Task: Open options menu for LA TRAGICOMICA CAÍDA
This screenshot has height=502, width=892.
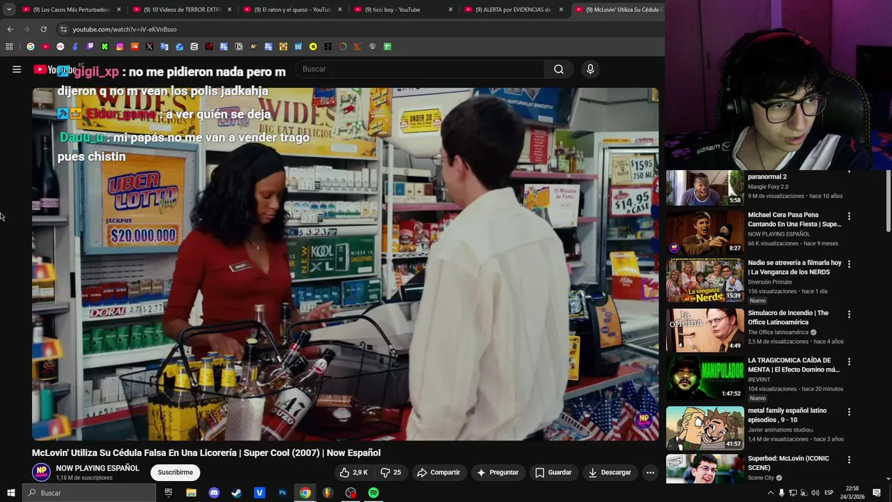Action: (x=849, y=362)
